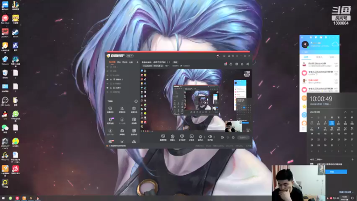357x201 pixels.
Task: Open the Network desktop icon
Action: [5, 60]
